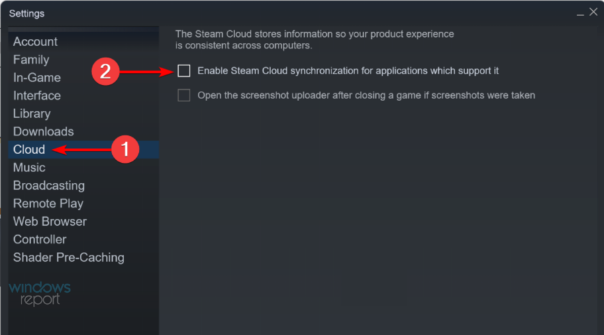Select the Family settings category

point(31,60)
